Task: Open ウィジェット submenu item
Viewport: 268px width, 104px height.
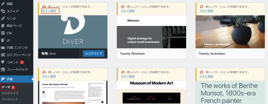Action: pos(10,99)
